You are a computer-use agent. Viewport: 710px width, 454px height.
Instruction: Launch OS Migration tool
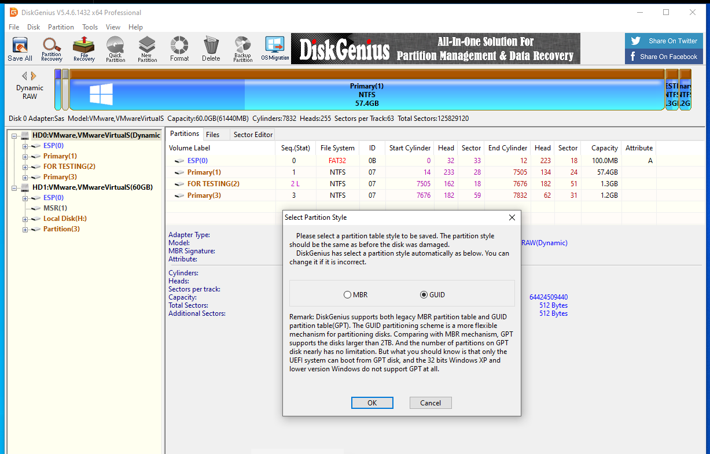275,49
